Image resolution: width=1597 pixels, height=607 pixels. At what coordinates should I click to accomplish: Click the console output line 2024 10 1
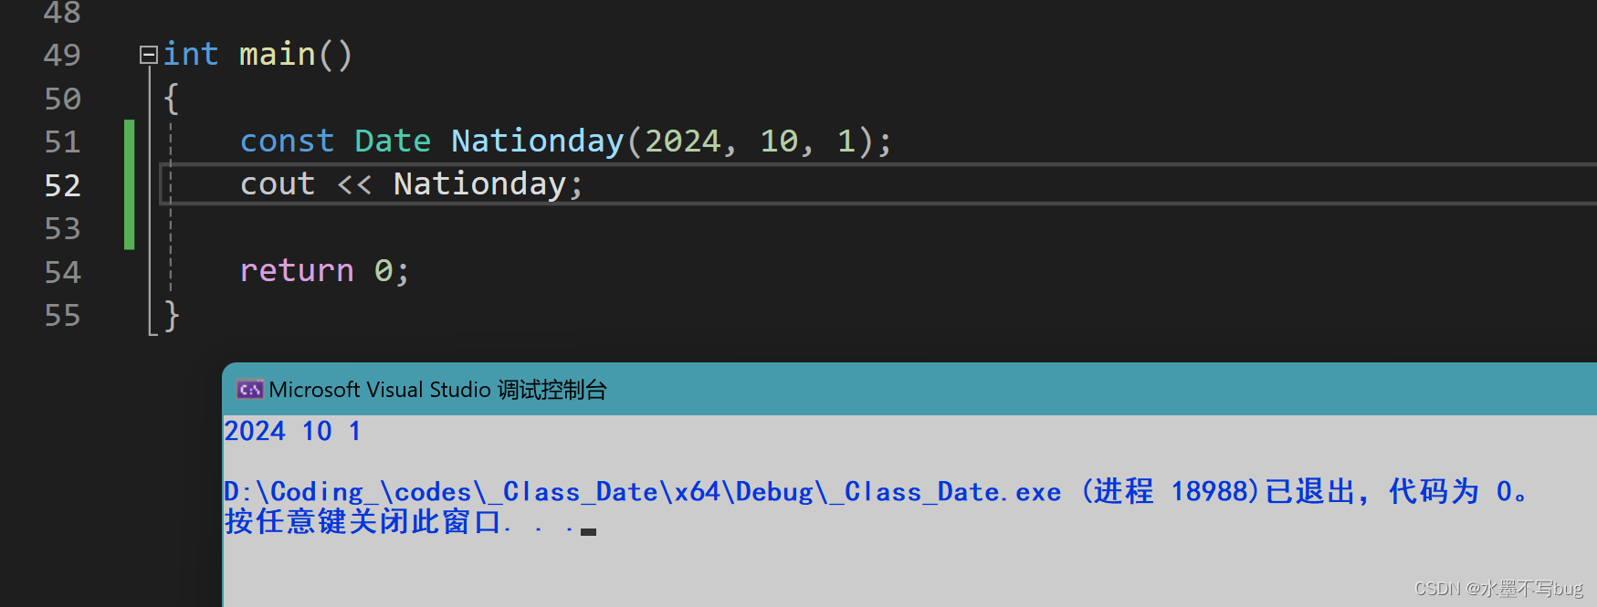[x=293, y=431]
